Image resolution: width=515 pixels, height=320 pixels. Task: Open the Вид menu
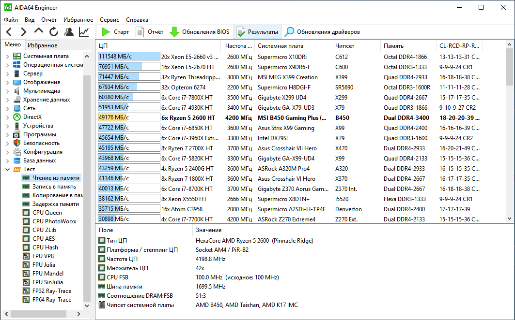click(x=30, y=20)
